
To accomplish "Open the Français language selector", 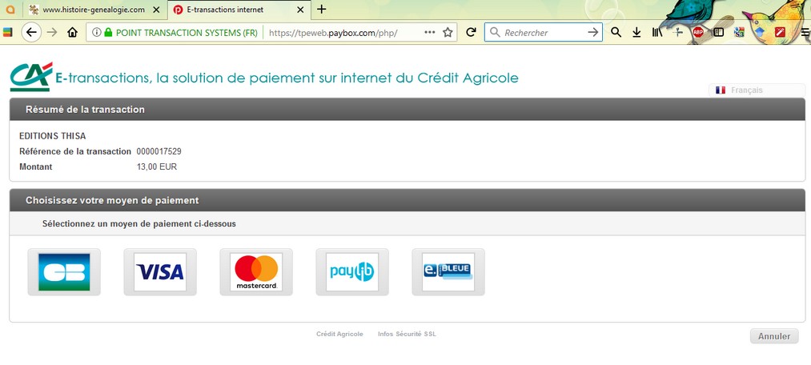I will click(757, 90).
